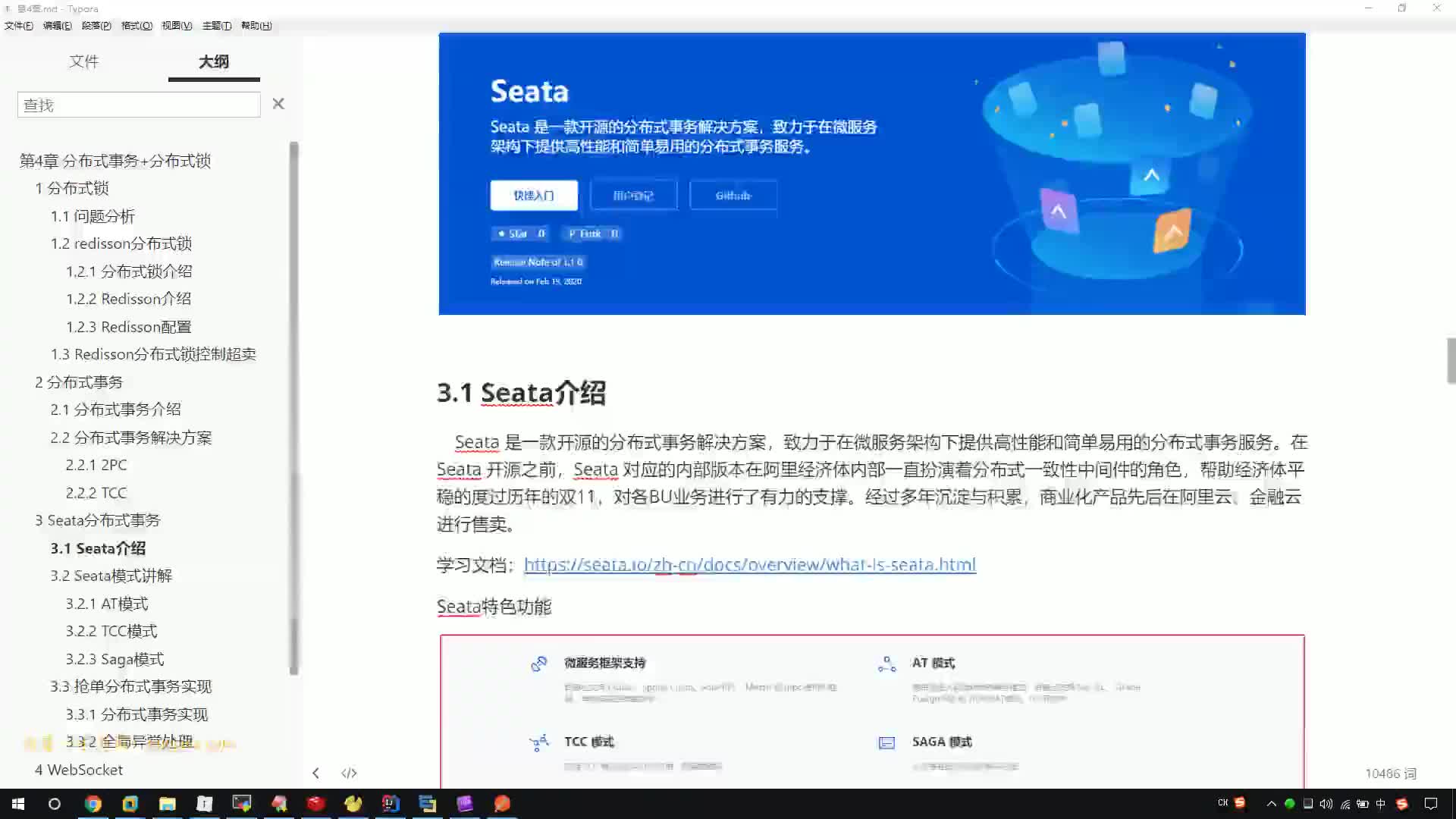This screenshot has width=1456, height=819.
Task: Click the Fork badge in Seata banner
Action: tap(593, 234)
